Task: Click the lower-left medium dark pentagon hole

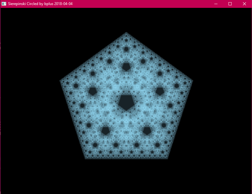Action: tap(105, 131)
